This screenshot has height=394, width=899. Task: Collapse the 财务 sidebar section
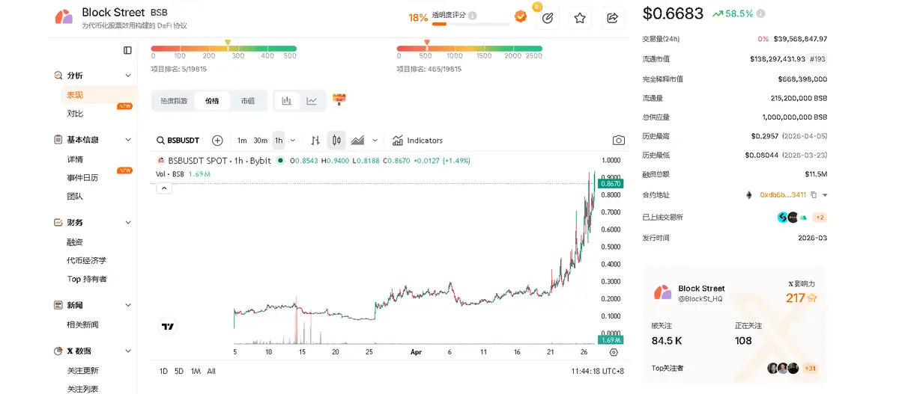[x=128, y=223]
